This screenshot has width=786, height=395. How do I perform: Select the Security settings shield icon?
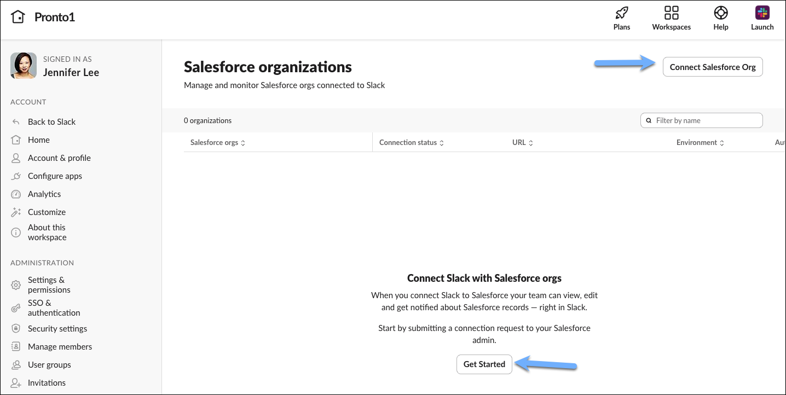pos(16,328)
